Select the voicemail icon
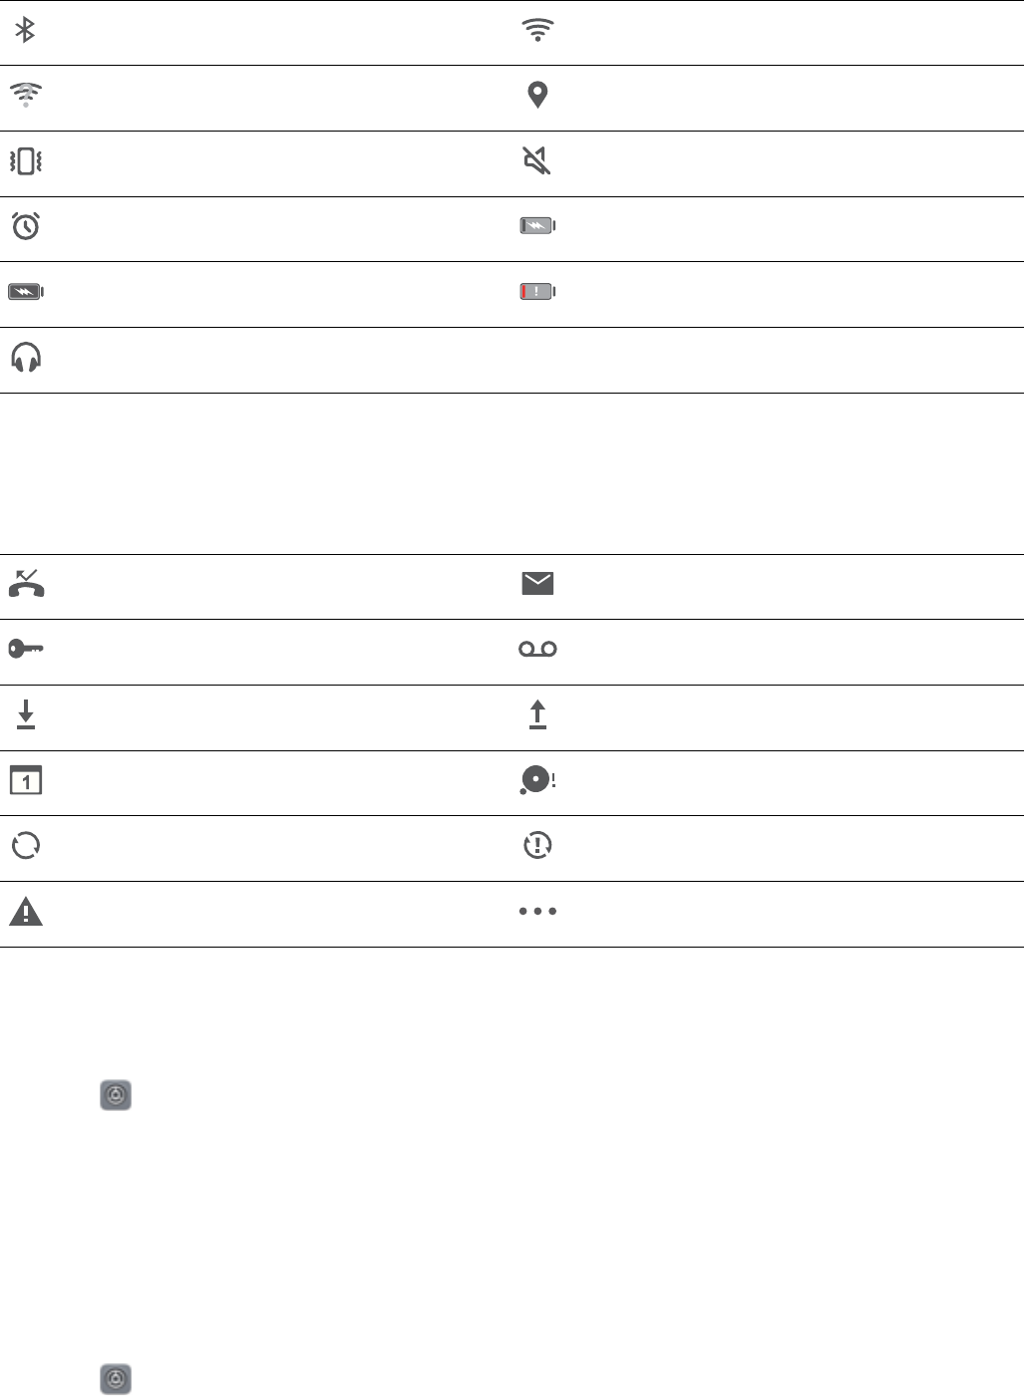1024x1396 pixels. pyautogui.click(x=537, y=650)
